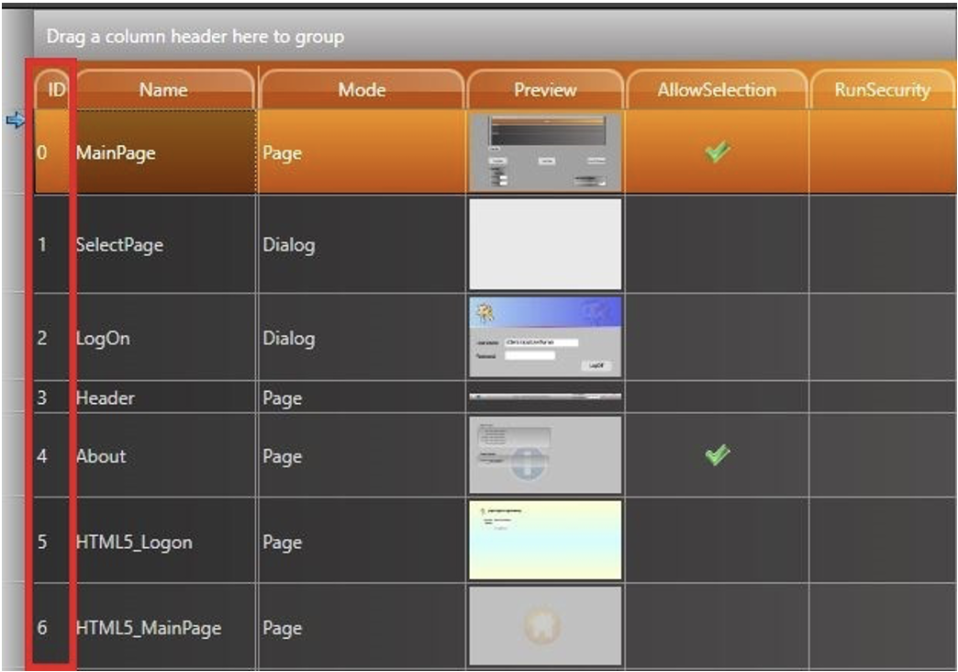Click empty AllowSelection cell for LogOn
This screenshot has height=672, width=958.
(717, 338)
